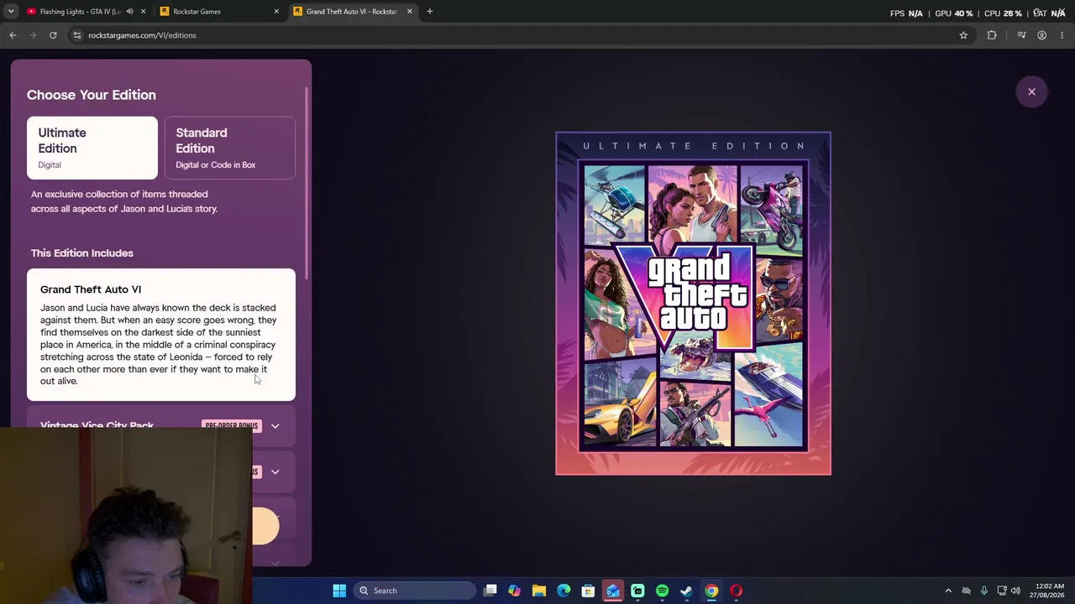The height and width of the screenshot is (604, 1075).
Task: Launch Copilot from the taskbar
Action: [x=514, y=591]
